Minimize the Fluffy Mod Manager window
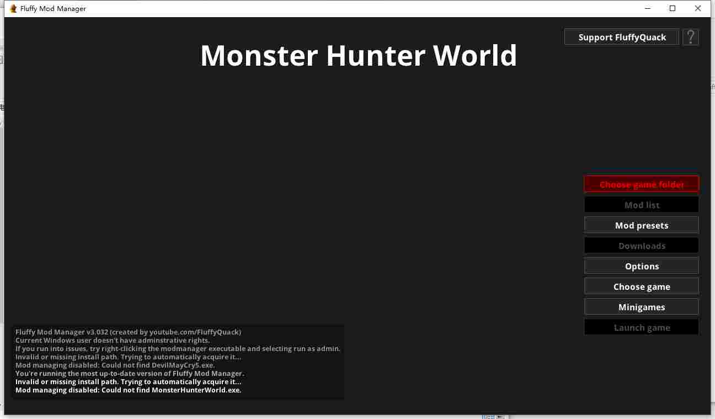The height and width of the screenshot is (419, 715). coord(647,8)
